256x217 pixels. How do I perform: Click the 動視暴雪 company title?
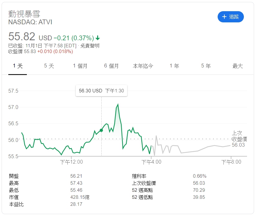(x=24, y=14)
